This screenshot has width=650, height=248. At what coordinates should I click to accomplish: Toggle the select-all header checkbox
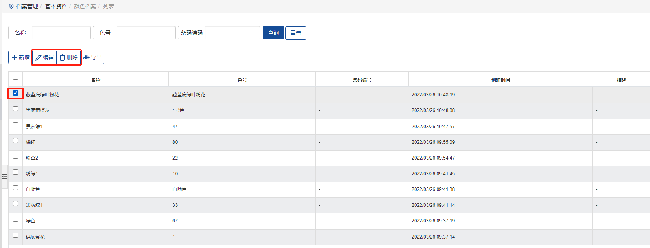[x=16, y=77]
